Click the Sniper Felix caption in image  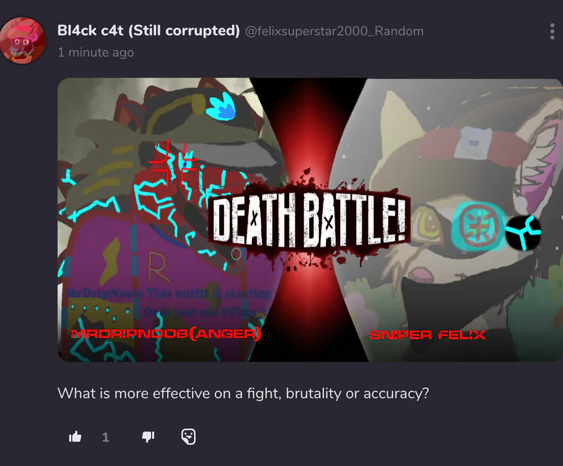pyautogui.click(x=427, y=335)
